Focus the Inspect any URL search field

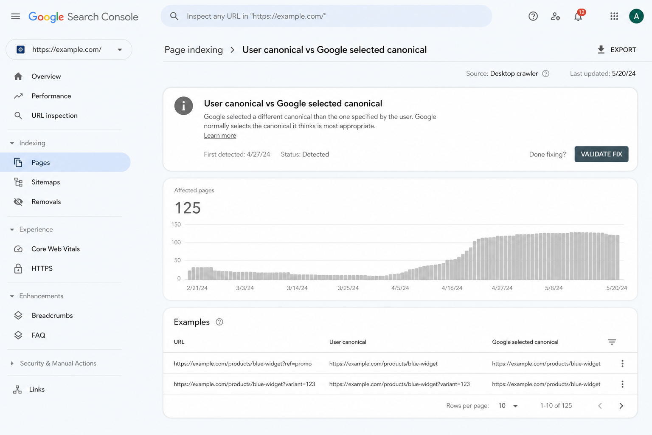326,16
